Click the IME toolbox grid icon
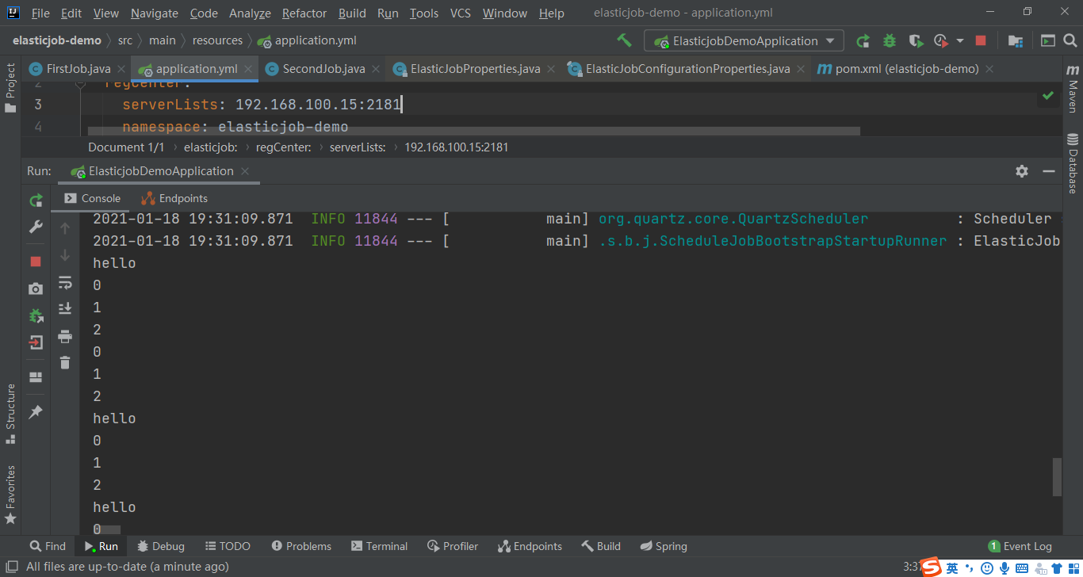Image resolution: width=1083 pixels, height=577 pixels. pos(1073,567)
